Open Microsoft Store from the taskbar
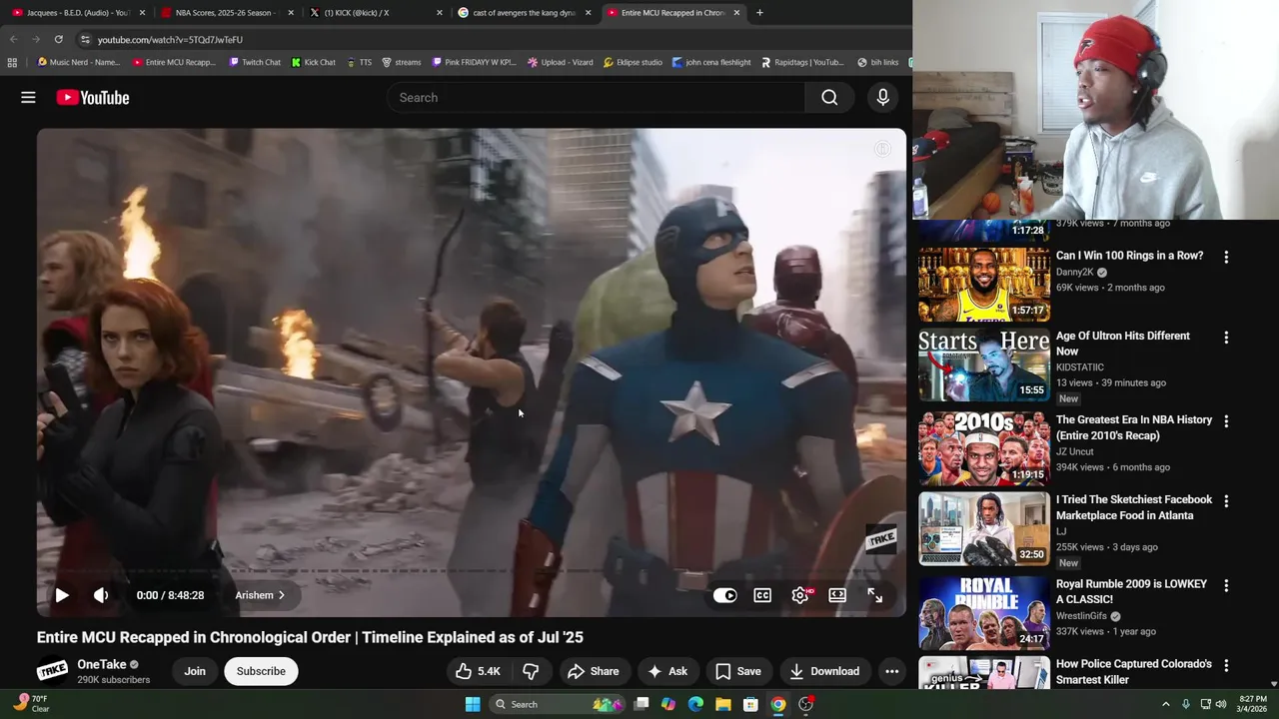The width and height of the screenshot is (1279, 719). coord(750,704)
